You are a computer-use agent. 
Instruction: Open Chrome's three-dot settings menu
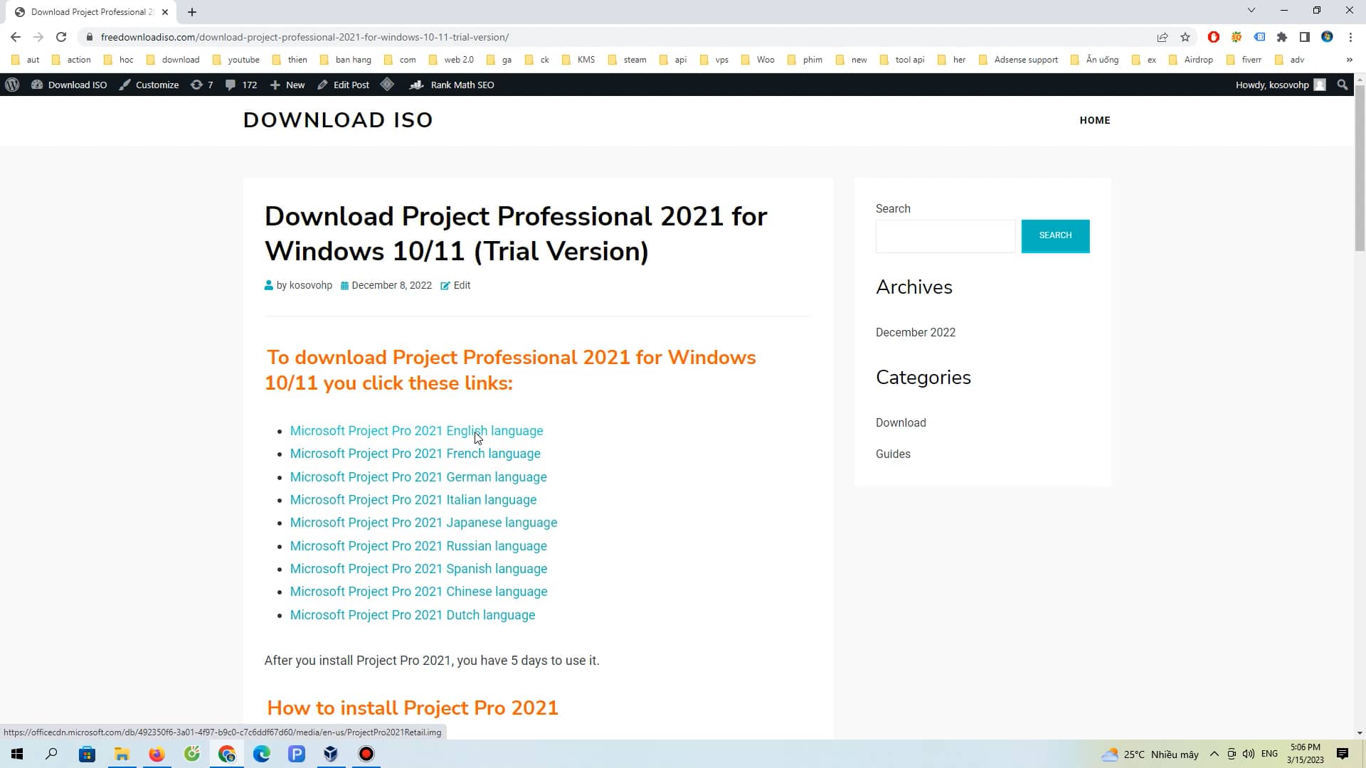1350,37
